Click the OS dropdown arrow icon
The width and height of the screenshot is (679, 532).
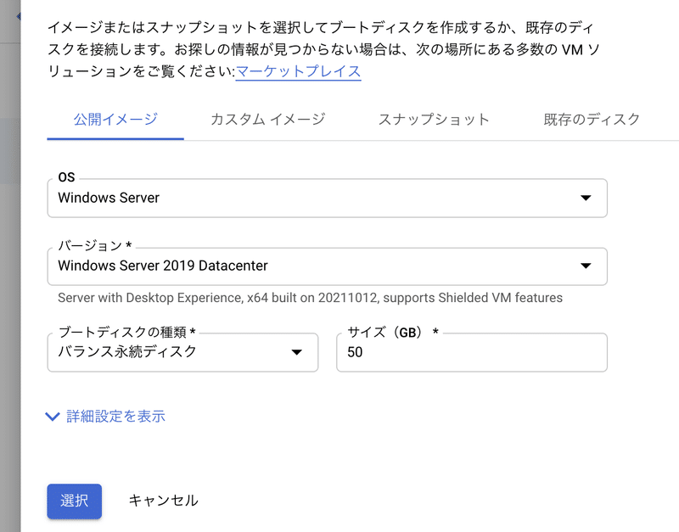point(586,198)
